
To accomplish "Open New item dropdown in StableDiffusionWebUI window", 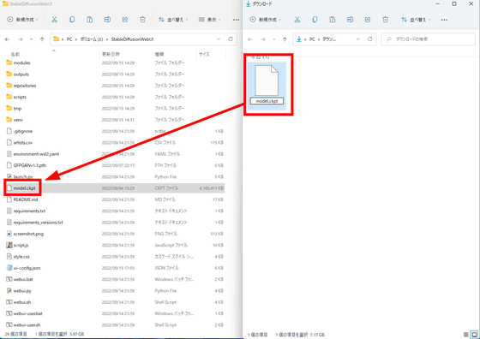I will pos(22,20).
